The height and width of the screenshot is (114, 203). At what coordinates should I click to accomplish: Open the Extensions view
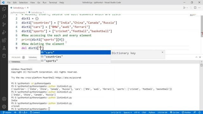(x=4, y=40)
